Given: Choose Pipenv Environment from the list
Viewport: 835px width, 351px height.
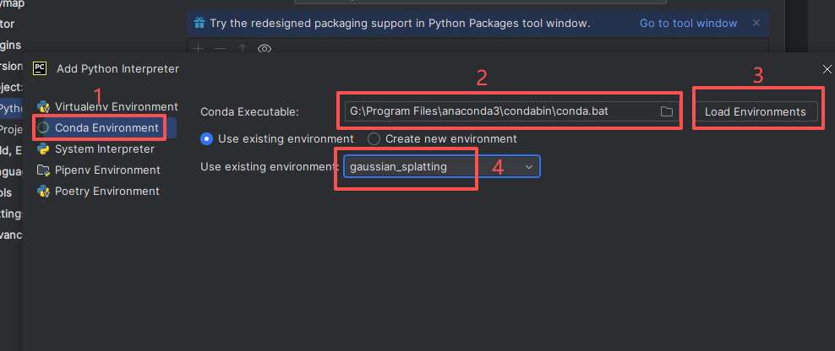Looking at the screenshot, I should point(106,170).
